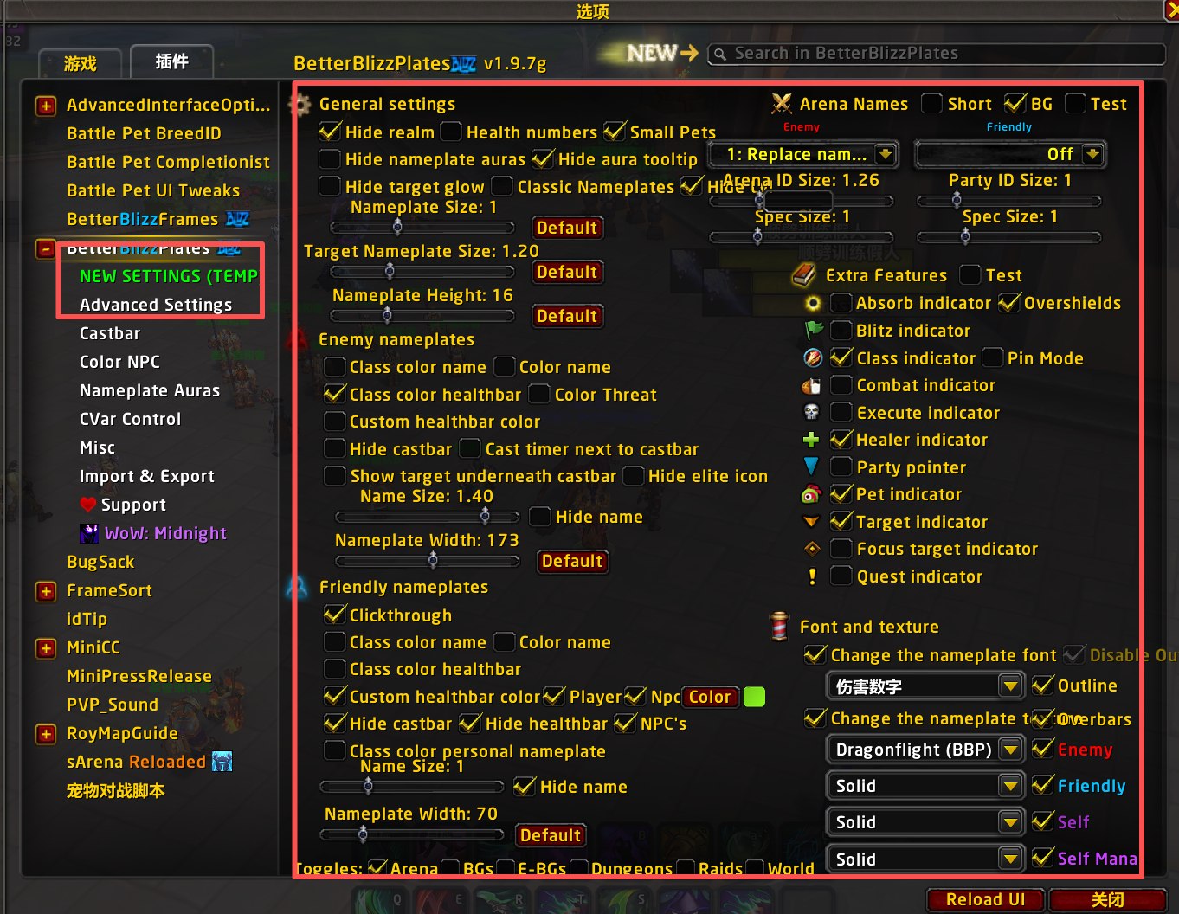1179x914 pixels.
Task: Open the Castbar settings page
Action: coord(110,333)
